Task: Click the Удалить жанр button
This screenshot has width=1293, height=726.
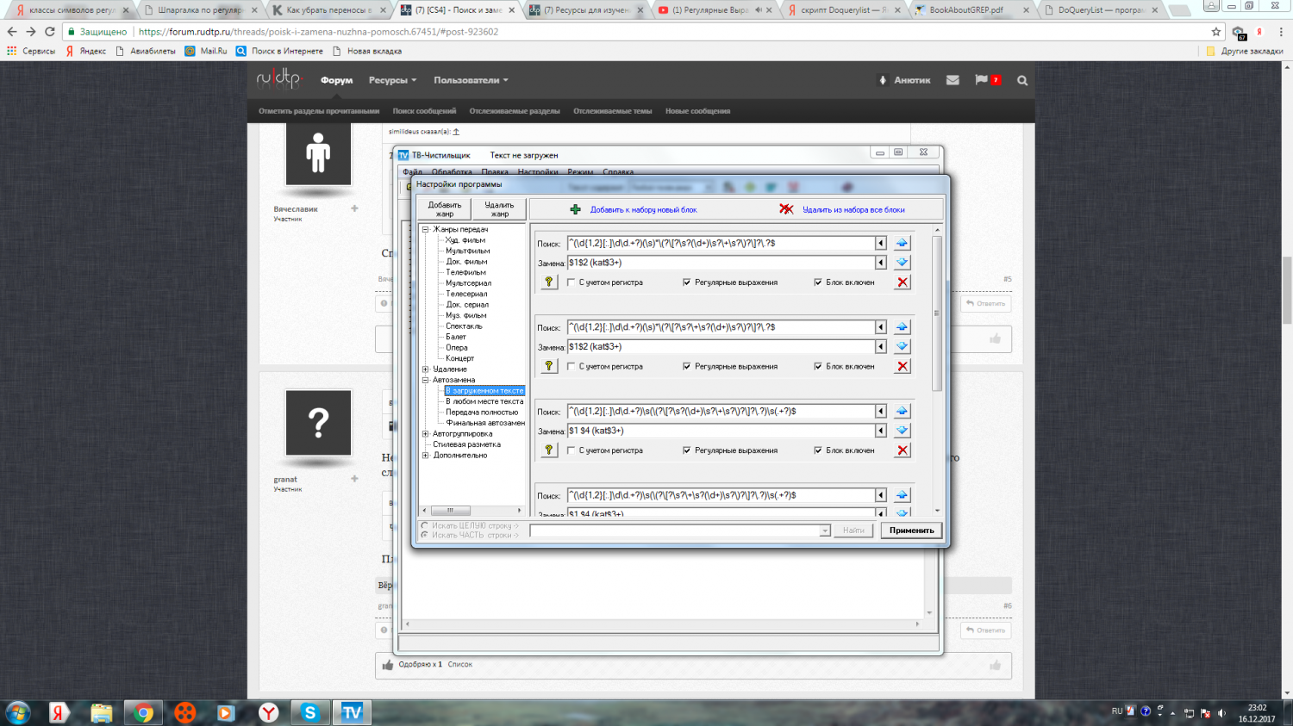Action: (x=499, y=209)
